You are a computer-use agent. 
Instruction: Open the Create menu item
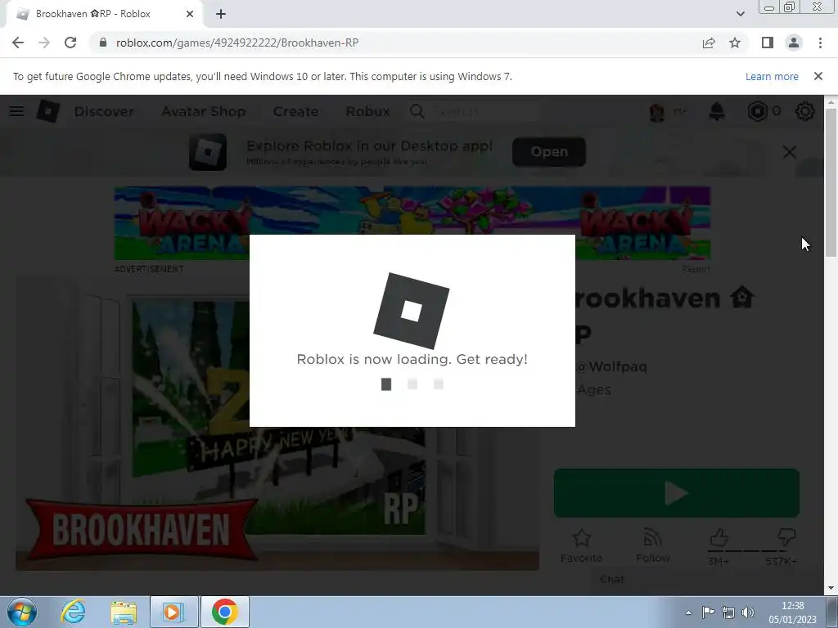[295, 111]
